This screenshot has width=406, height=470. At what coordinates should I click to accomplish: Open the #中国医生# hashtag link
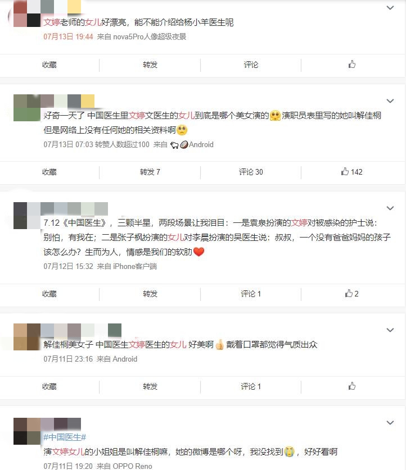tap(65, 437)
